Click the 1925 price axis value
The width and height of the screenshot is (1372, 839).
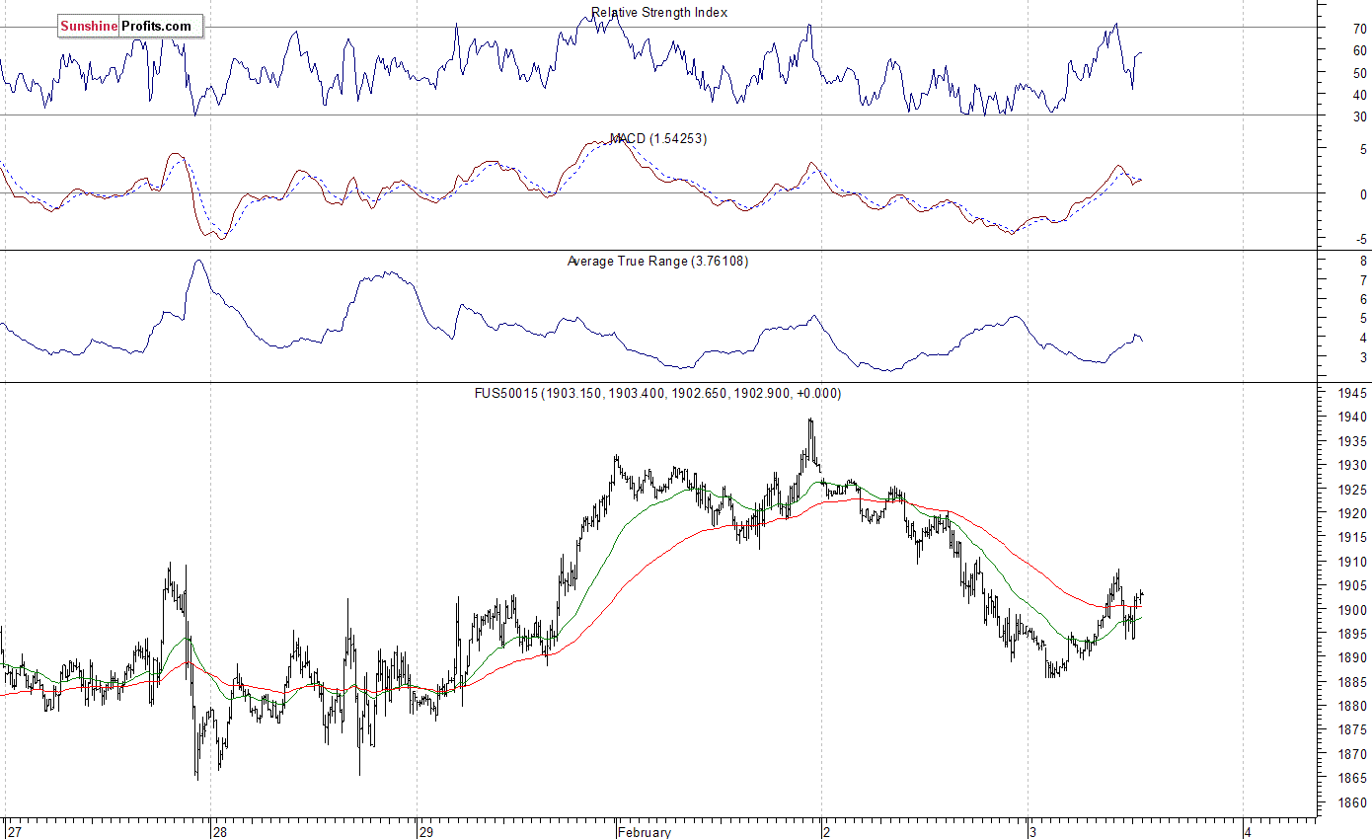[x=1351, y=490]
